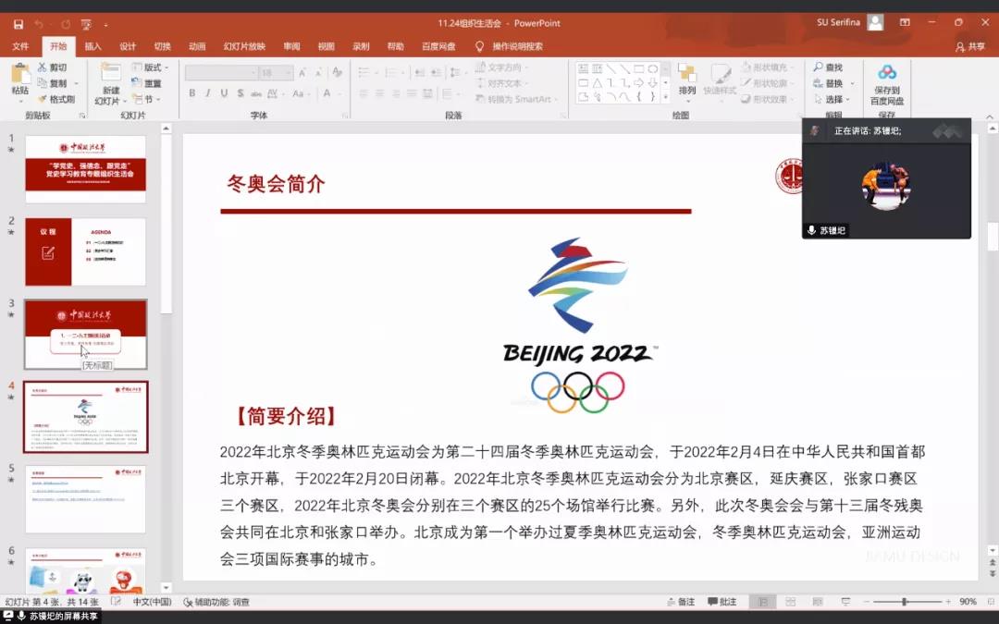Click the lightbulb 操作说明搜索 search box
This screenshot has height=624, width=999.
point(510,46)
